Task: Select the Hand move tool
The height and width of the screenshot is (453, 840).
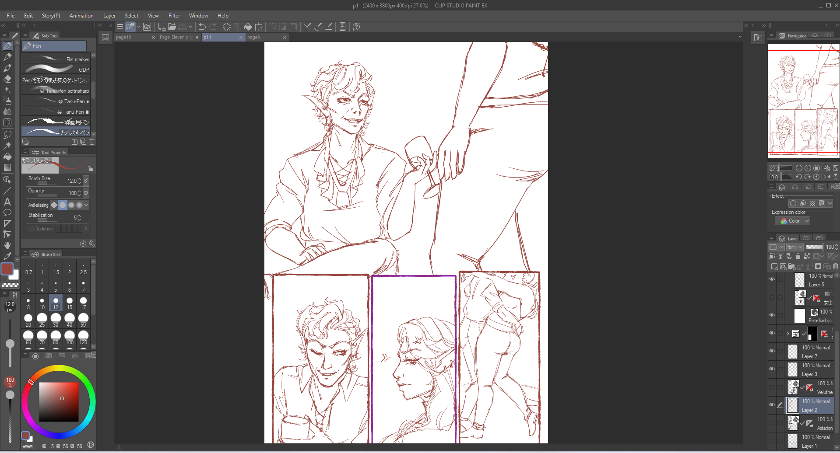Action: click(7, 245)
